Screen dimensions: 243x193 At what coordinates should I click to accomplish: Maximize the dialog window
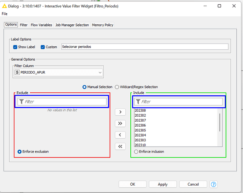click(219, 6)
